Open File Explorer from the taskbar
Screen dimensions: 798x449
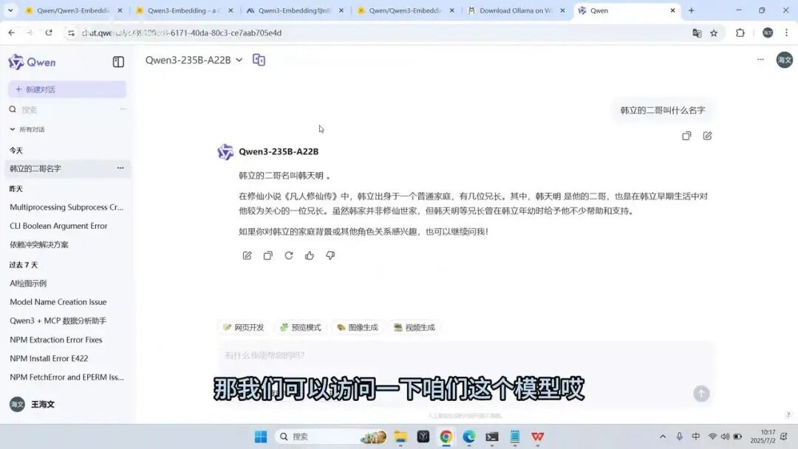pos(400,436)
